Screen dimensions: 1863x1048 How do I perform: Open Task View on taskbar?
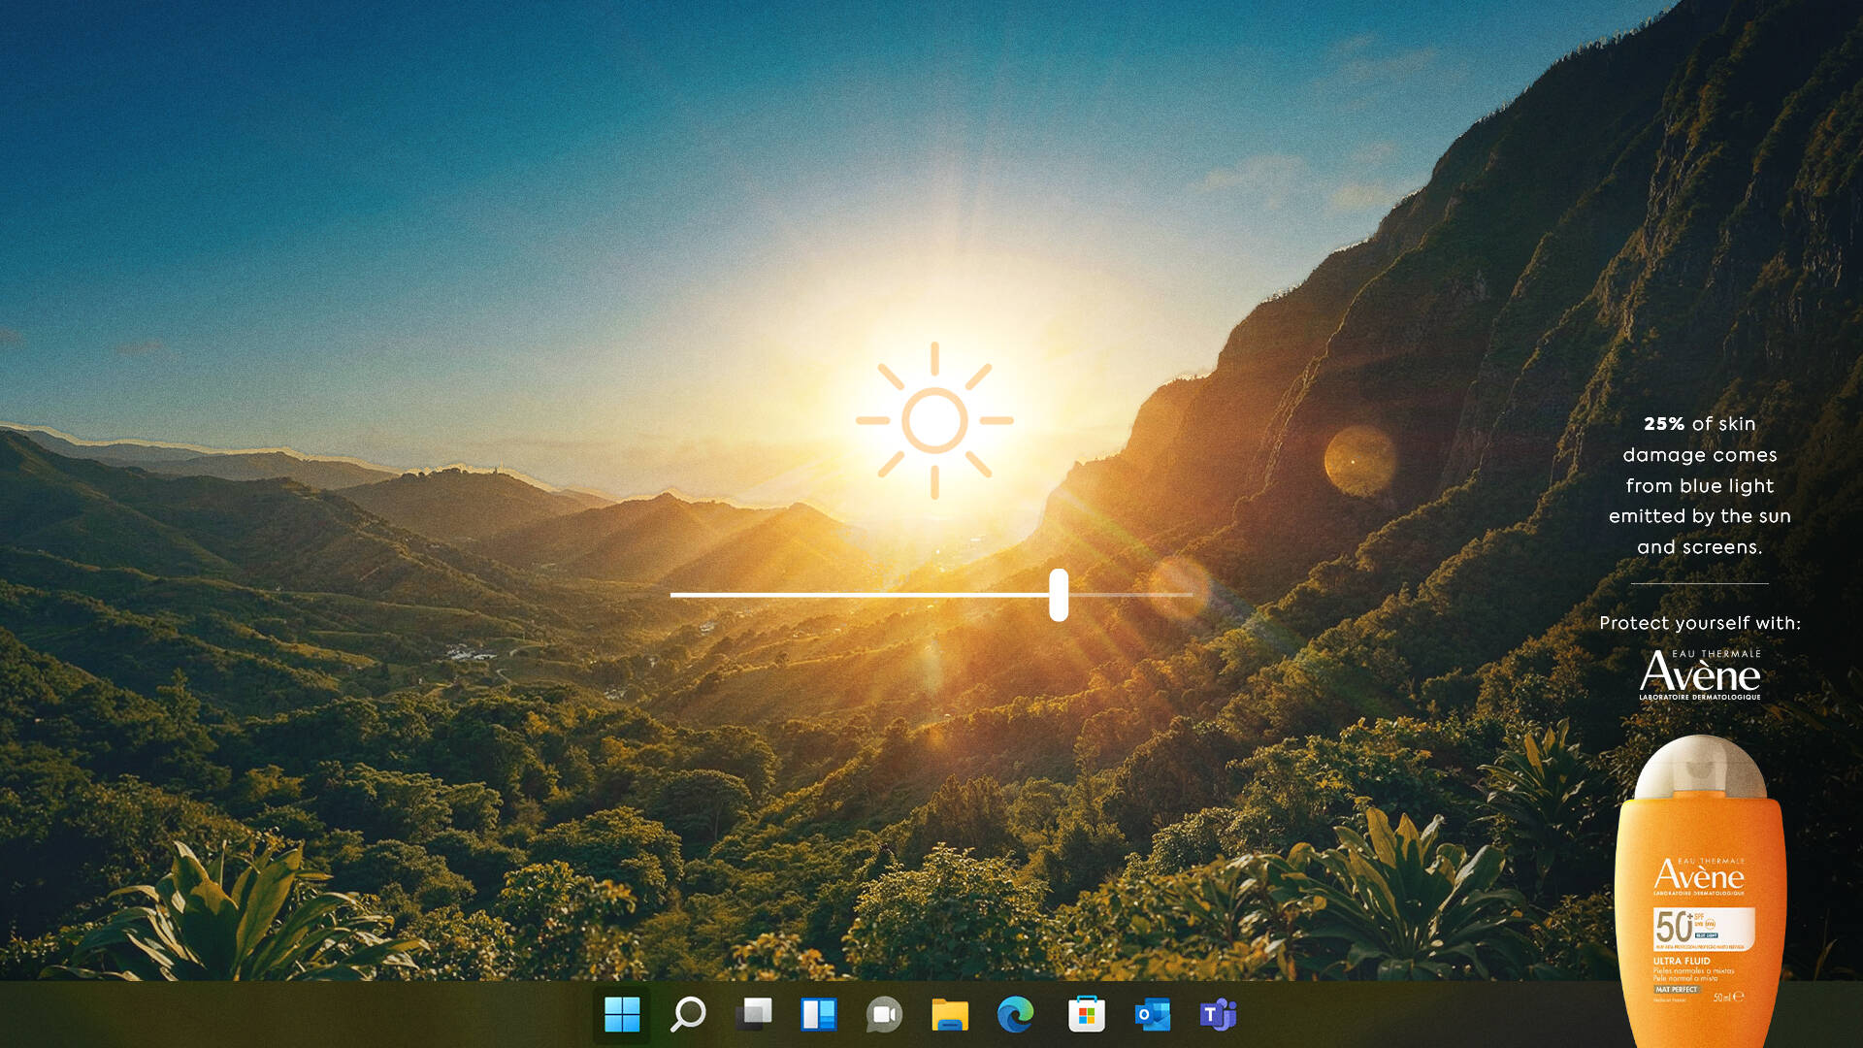tap(754, 1015)
